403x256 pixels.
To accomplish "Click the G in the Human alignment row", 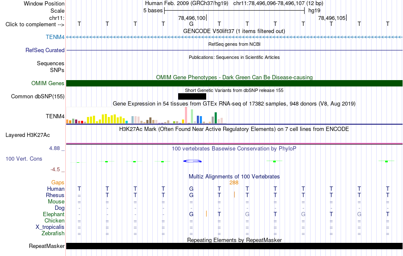I will (x=191, y=189).
